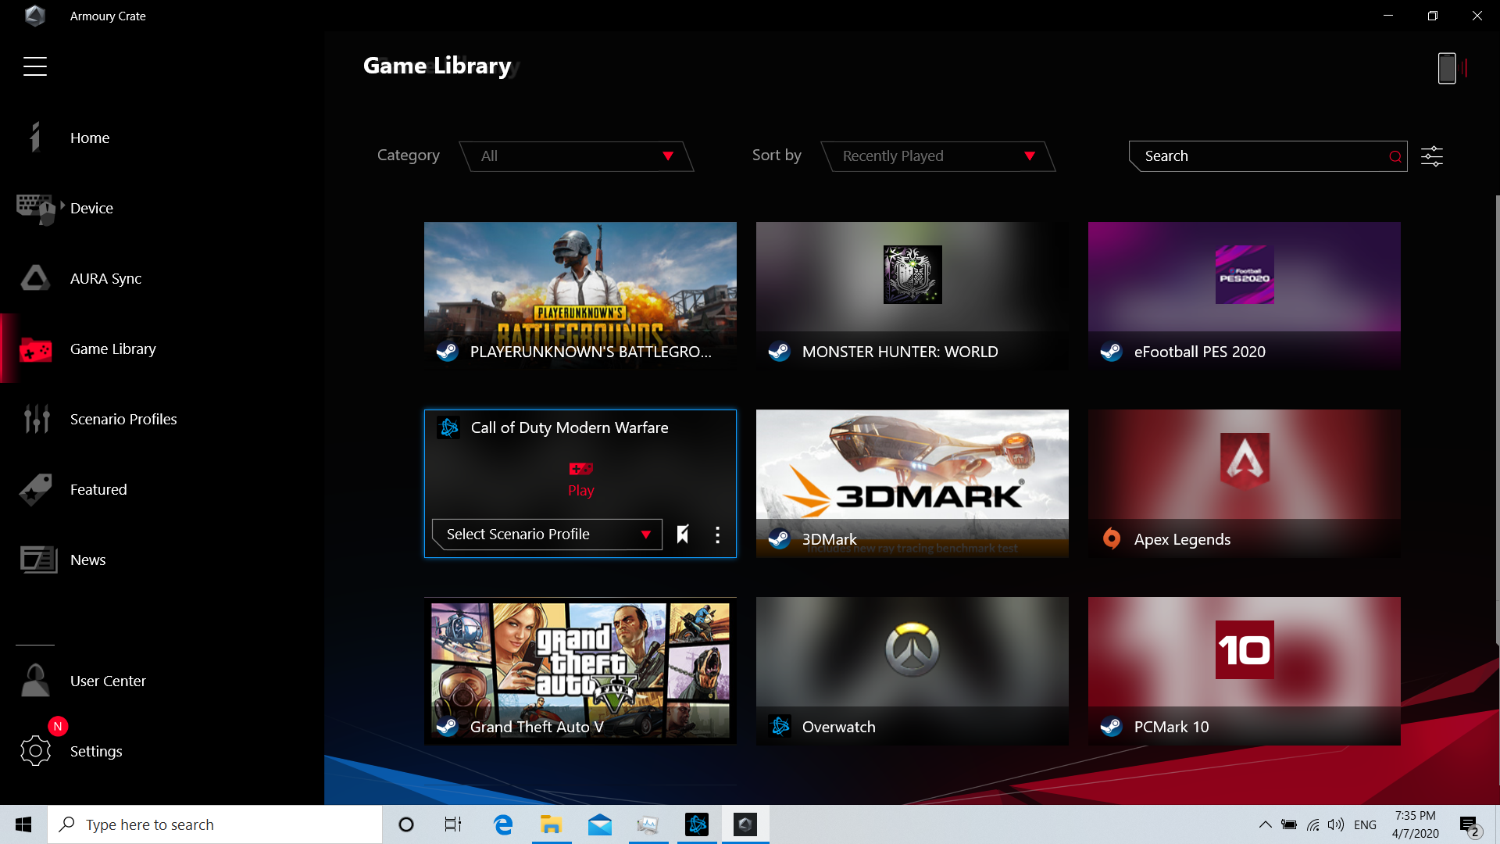Open the Sort by Recently Played dropdown
Screen dimensions: 1500x844
pyautogui.click(x=937, y=156)
